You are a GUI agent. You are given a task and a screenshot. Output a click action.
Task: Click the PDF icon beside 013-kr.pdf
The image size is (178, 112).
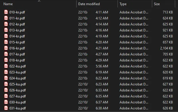point(6,30)
